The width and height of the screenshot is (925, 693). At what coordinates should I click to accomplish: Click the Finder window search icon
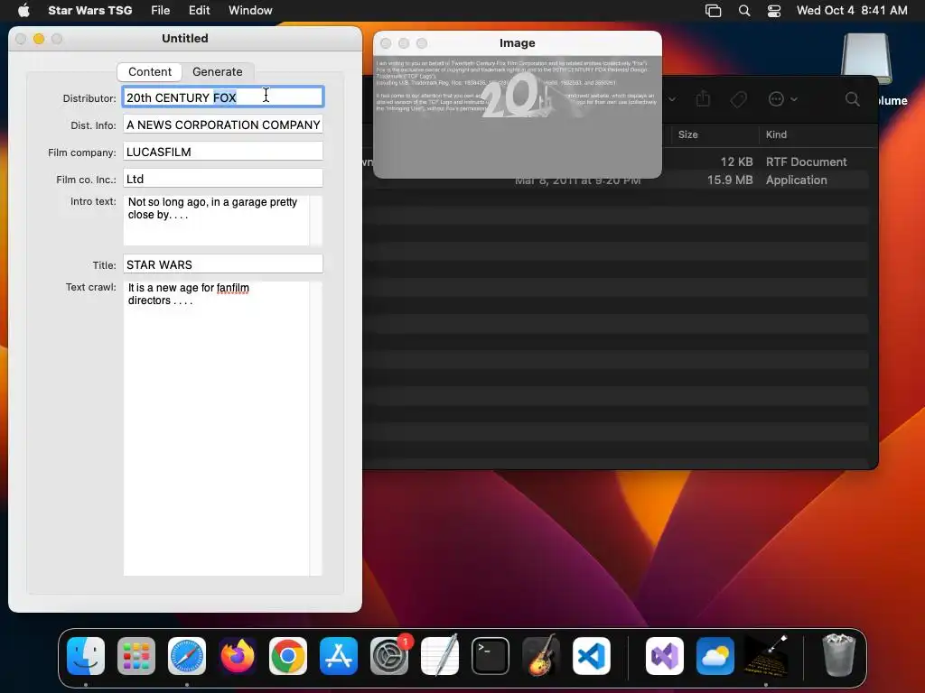[853, 99]
